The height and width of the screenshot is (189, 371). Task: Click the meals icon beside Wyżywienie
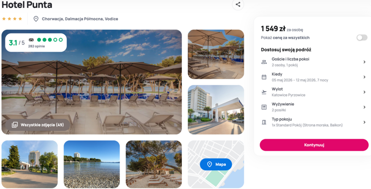[x=264, y=107]
